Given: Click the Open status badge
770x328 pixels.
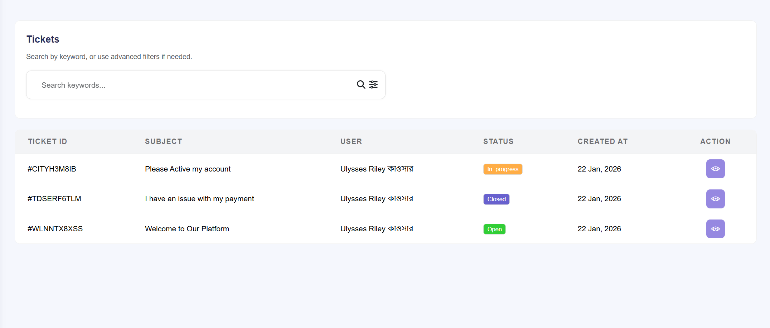Looking at the screenshot, I should 494,229.
